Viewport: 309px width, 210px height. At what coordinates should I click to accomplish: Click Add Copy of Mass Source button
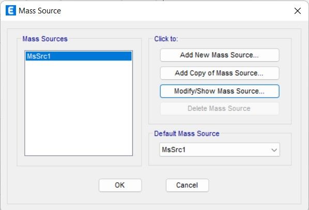tap(220, 73)
